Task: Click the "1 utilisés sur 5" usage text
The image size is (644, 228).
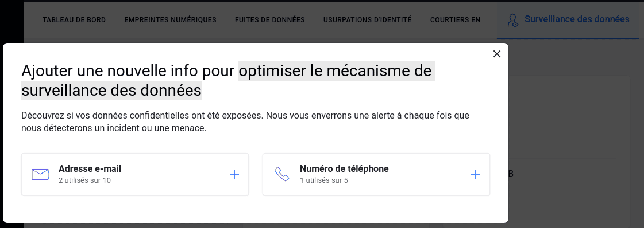Action: tap(324, 180)
